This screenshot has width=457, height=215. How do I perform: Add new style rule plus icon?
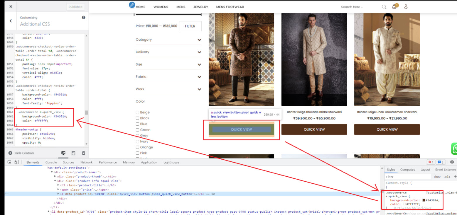tap(455, 177)
